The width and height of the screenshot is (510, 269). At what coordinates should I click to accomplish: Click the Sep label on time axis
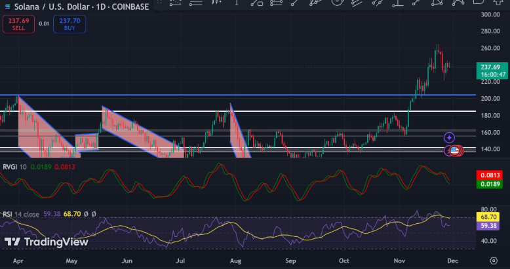[x=290, y=261]
